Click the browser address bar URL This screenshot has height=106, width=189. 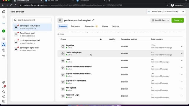(x=72, y=5)
